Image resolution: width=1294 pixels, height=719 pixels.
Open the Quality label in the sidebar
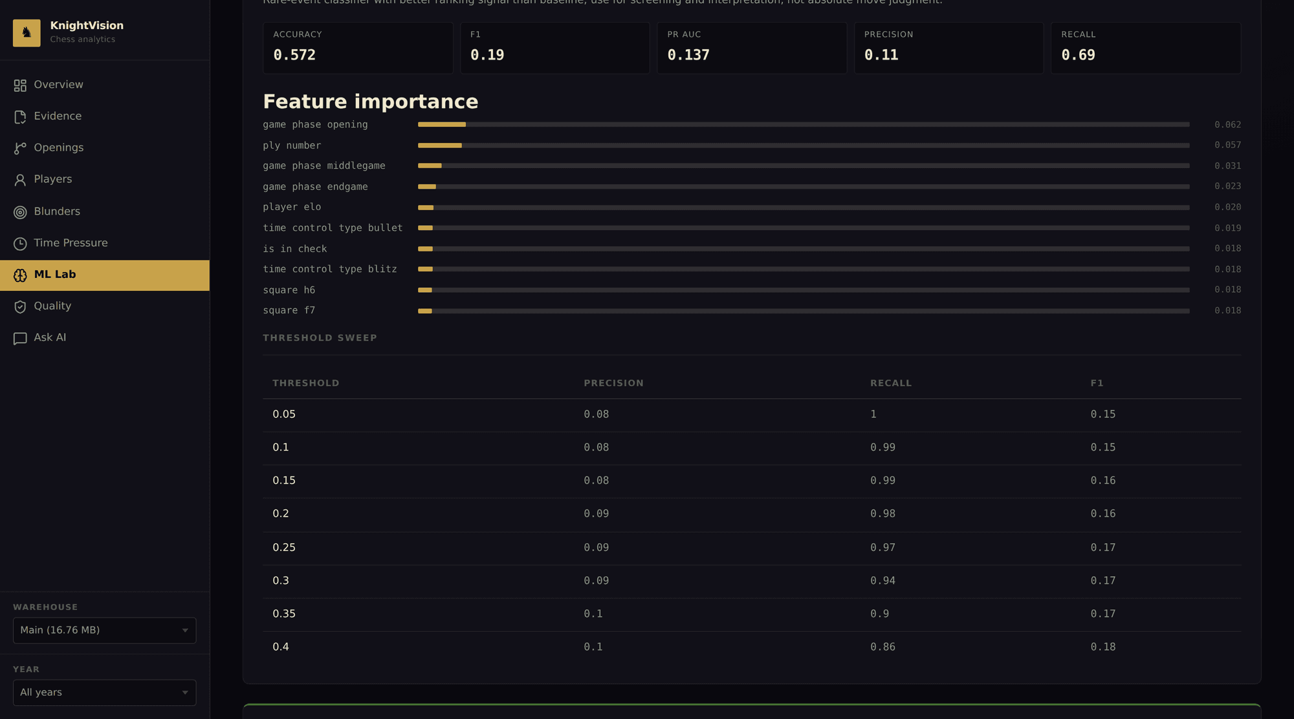(52, 306)
